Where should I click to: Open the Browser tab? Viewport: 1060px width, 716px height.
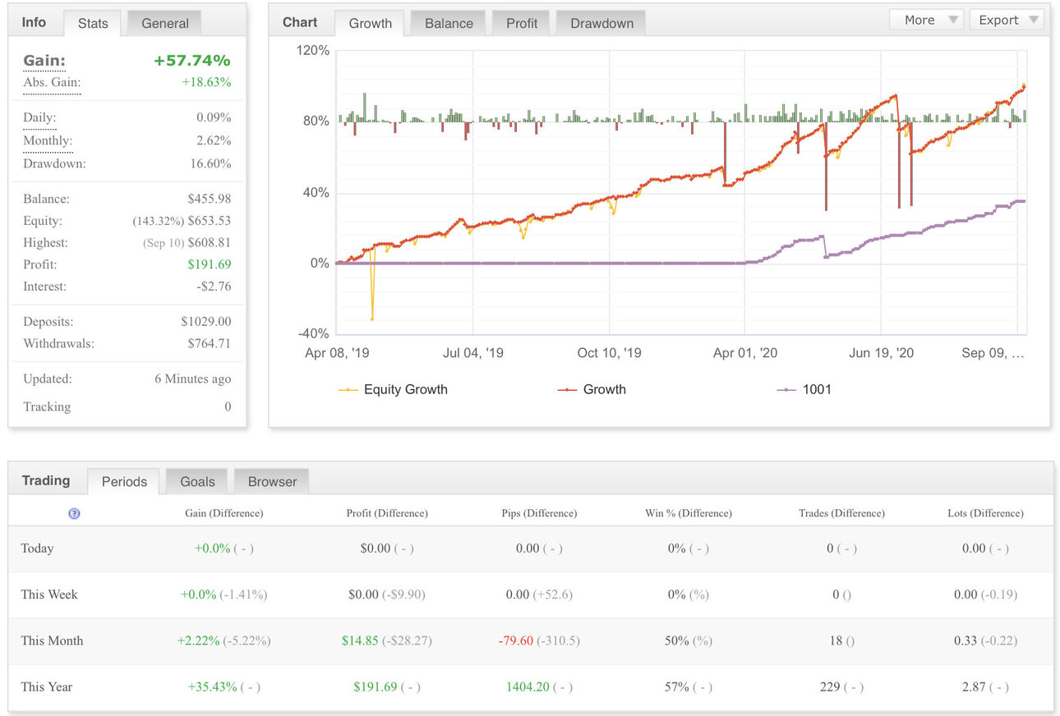pos(272,481)
